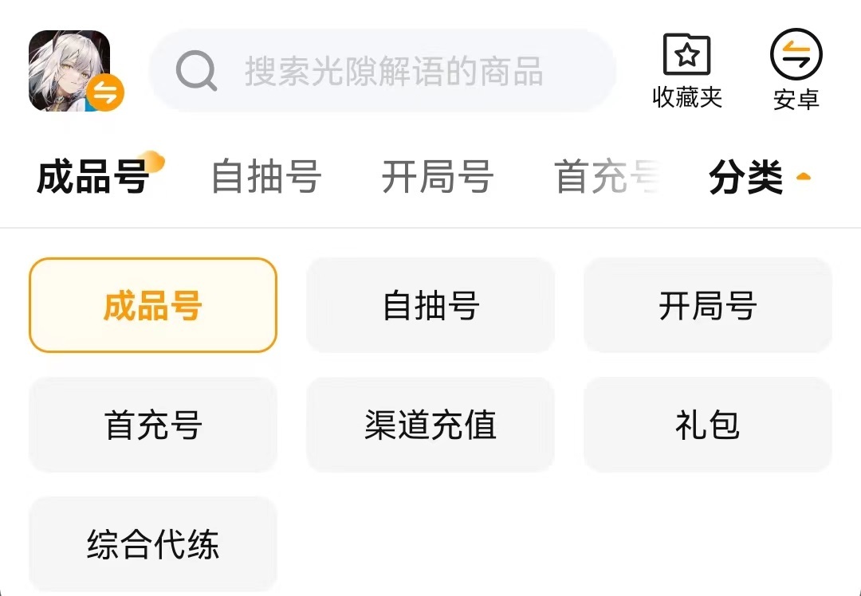This screenshot has width=861, height=596.
Task: Tap the 安卓 platform switch circle icon
Action: click(796, 54)
